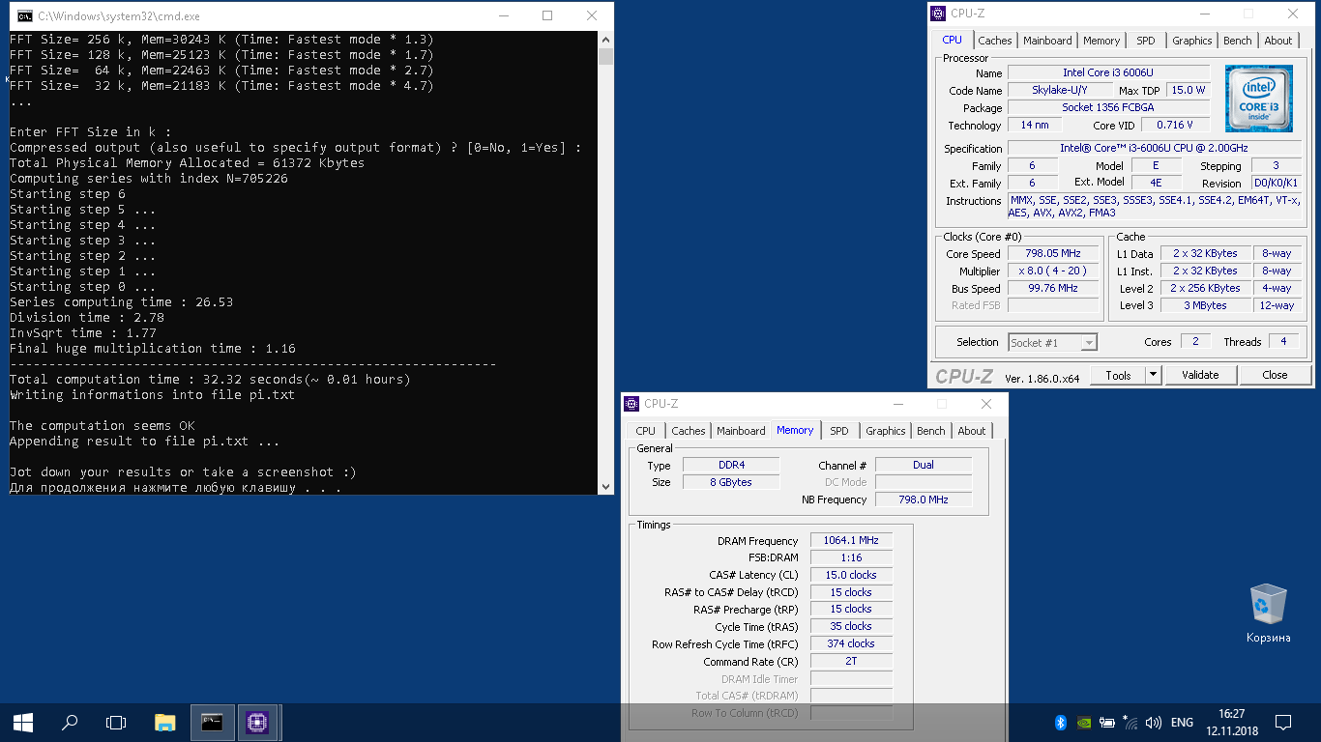Click 'Series computing time : 26.53' line
This screenshot has height=742, width=1321.
tap(121, 301)
